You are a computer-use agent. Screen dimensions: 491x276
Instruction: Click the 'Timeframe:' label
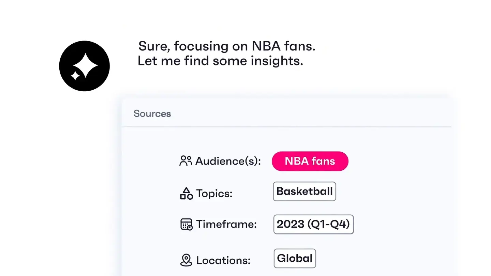226,225
